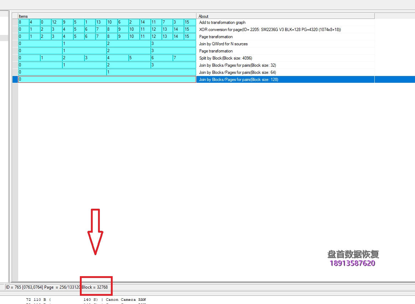Viewport: 415px width, 304px height.
Task: Click item cell 13 in the top row
Action: click(101, 22)
